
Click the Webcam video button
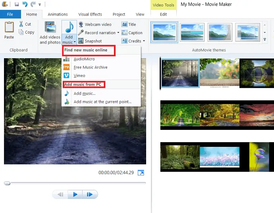tap(95, 25)
